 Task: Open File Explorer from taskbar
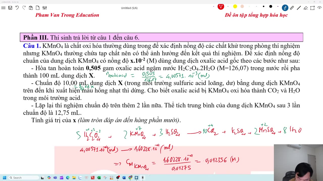74,178
